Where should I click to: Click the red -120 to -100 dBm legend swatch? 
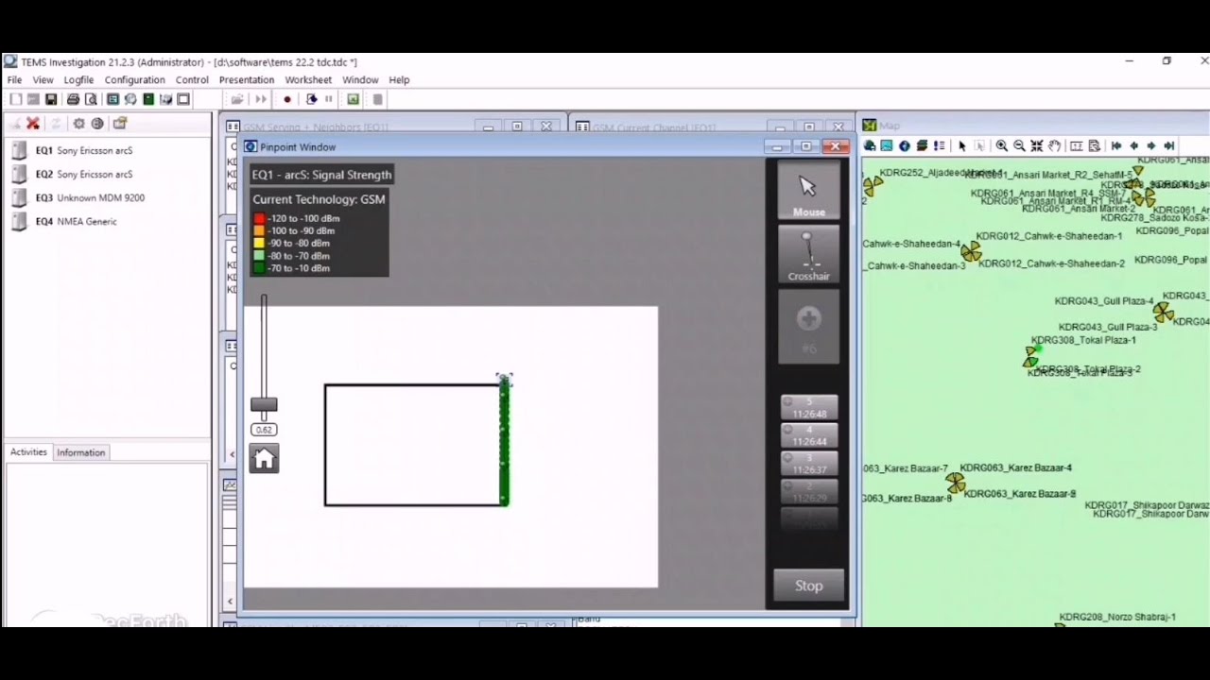pyautogui.click(x=259, y=218)
